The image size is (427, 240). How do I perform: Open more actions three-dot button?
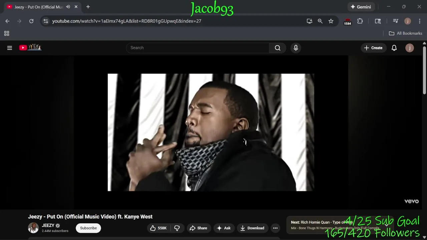[x=275, y=228]
